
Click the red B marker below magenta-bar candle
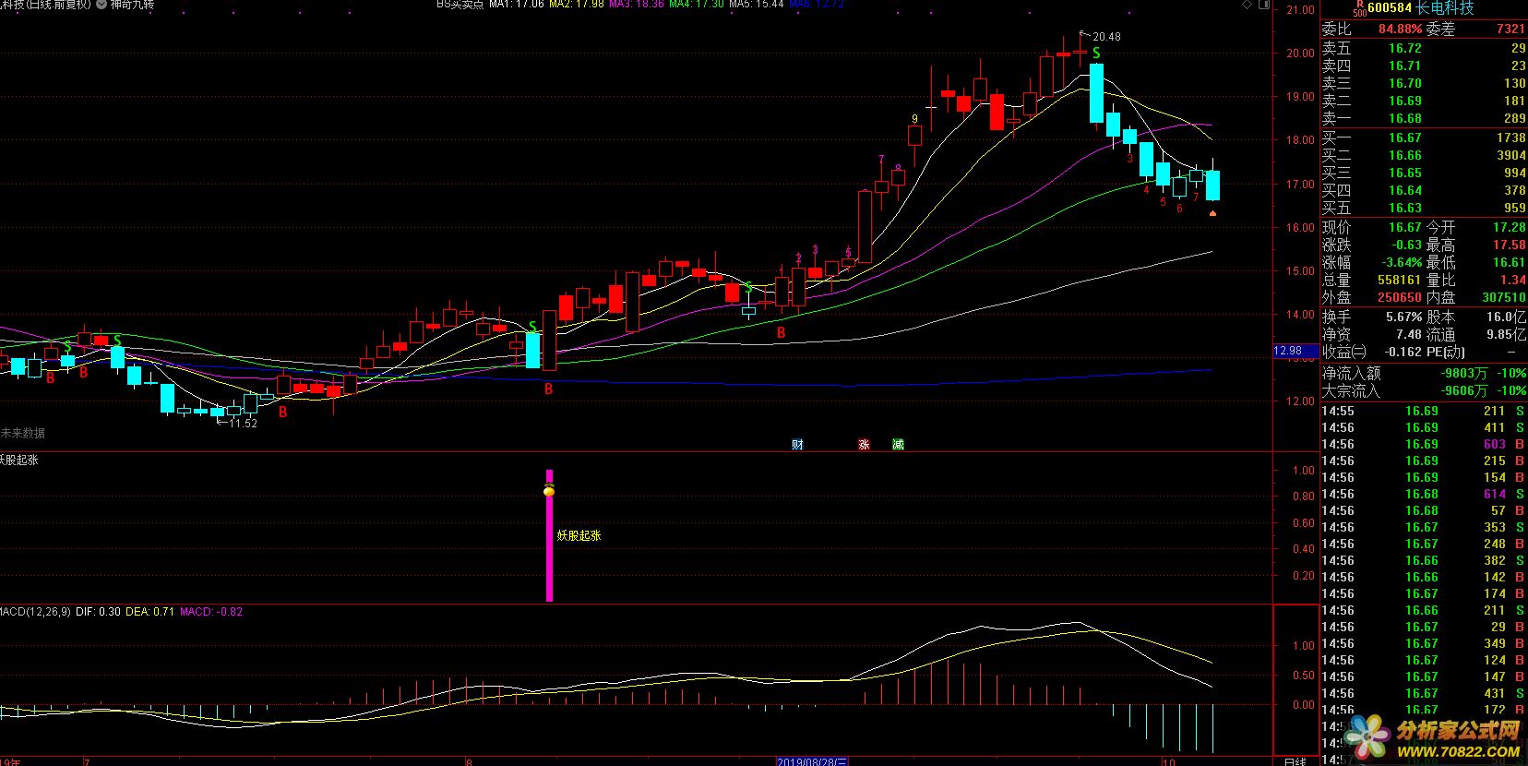(x=548, y=389)
